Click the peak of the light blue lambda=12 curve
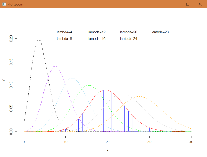The height and width of the screenshot is (157, 207). [x=72, y=78]
